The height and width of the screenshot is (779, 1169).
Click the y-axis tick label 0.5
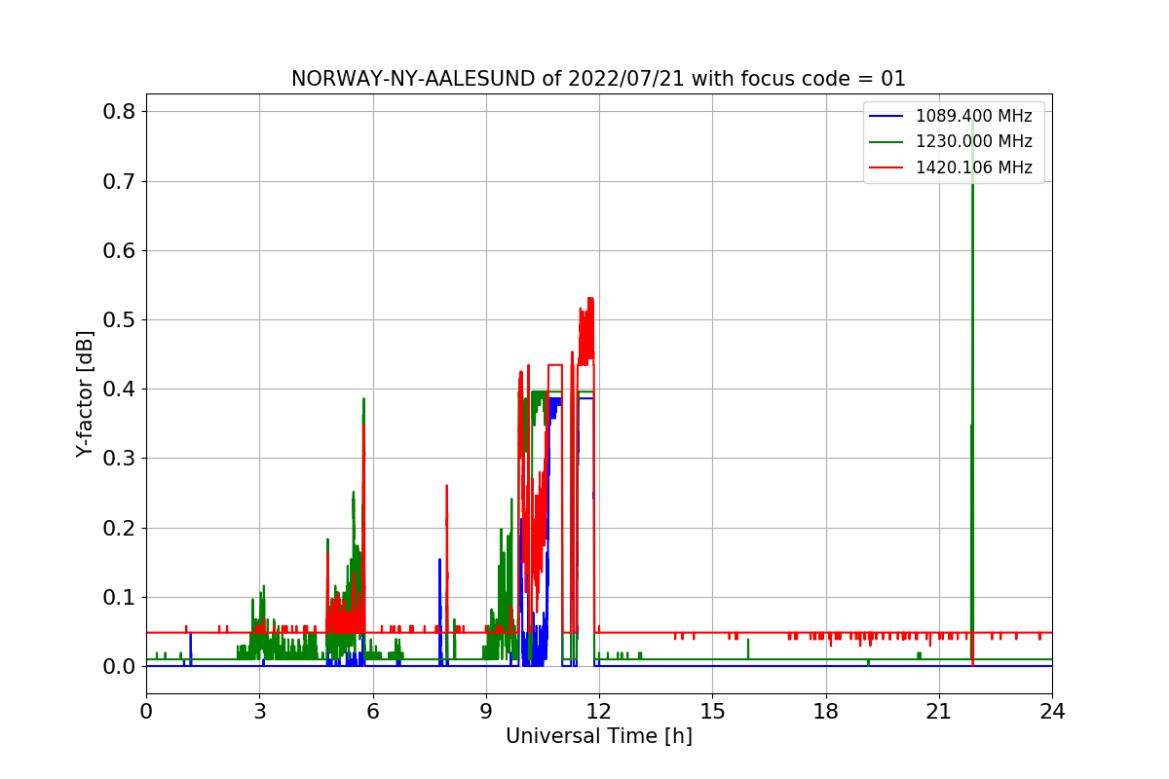point(120,320)
